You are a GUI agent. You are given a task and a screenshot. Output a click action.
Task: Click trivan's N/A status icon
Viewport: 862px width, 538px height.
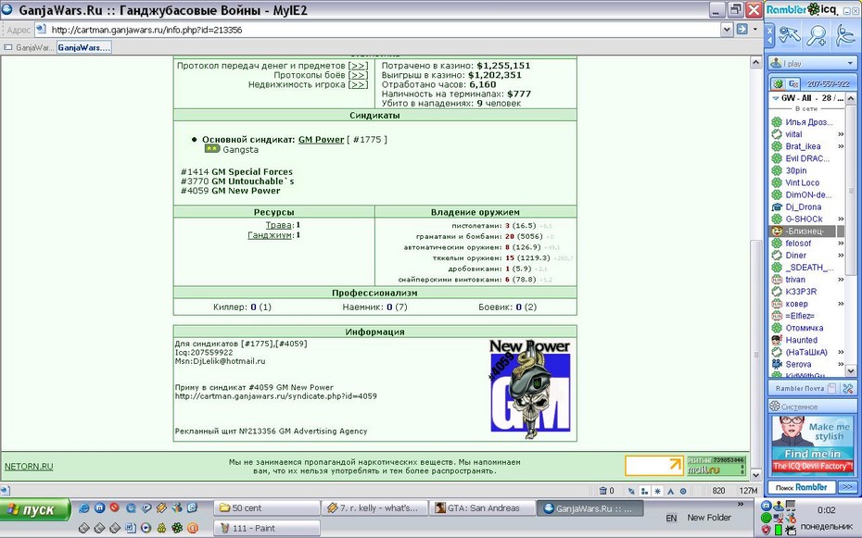[777, 280]
